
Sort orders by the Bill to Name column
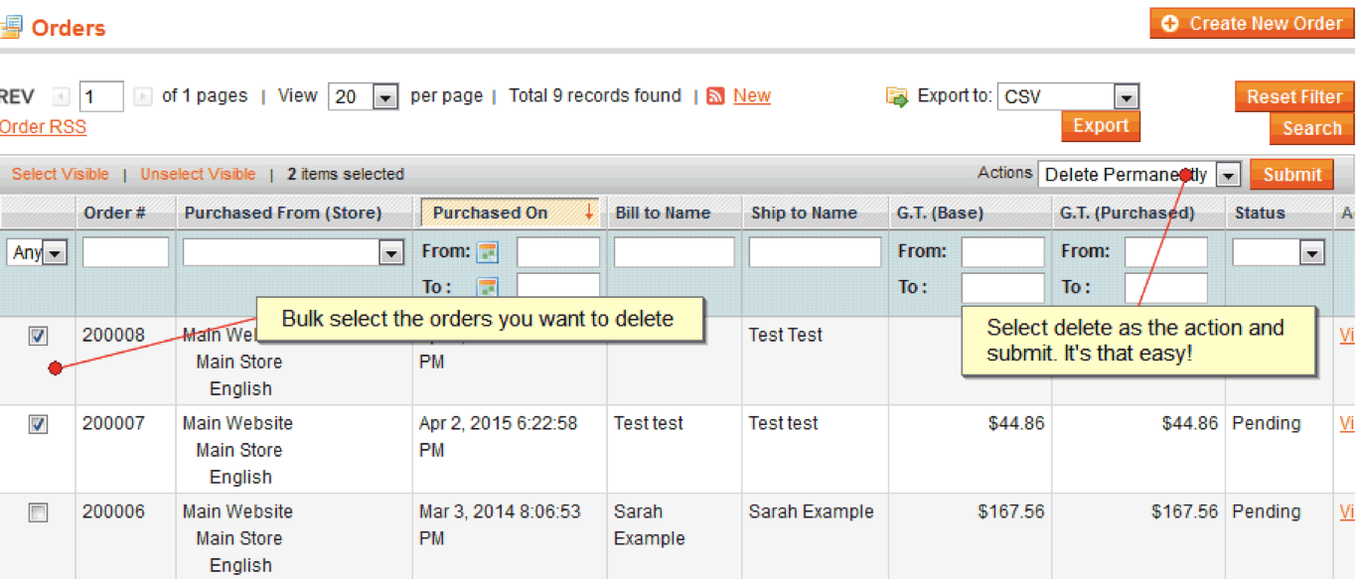point(662,212)
